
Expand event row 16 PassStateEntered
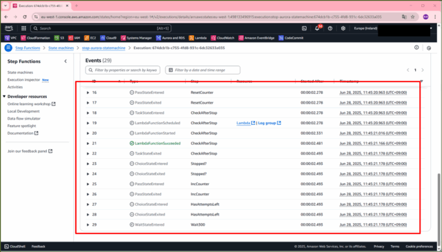click(88, 93)
